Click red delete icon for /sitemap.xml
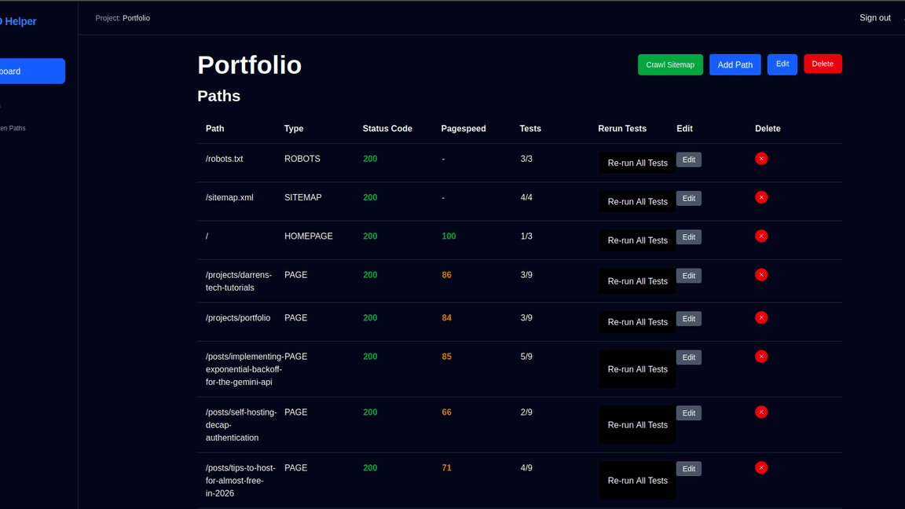The image size is (905, 509). tap(761, 197)
